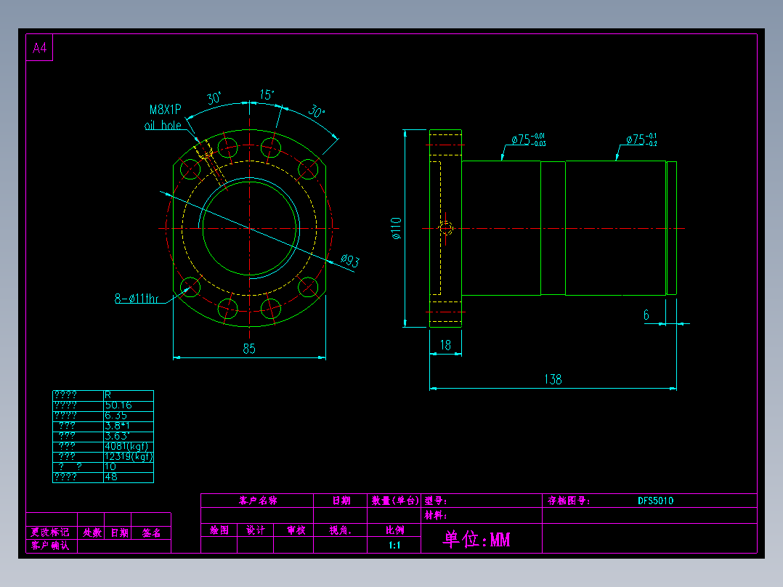Select the 3.8*1 value in spec table
The height and width of the screenshot is (587, 783).
(118, 426)
